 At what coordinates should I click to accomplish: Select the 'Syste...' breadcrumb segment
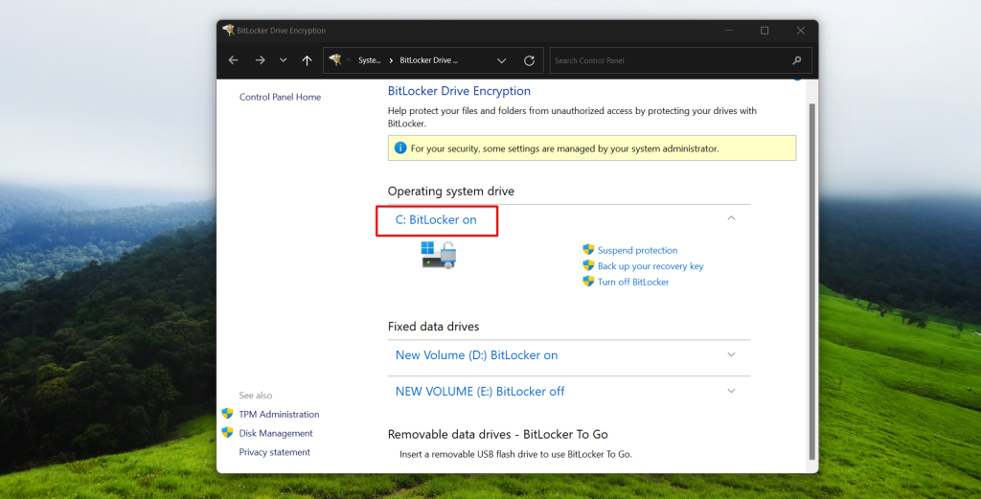(x=369, y=60)
